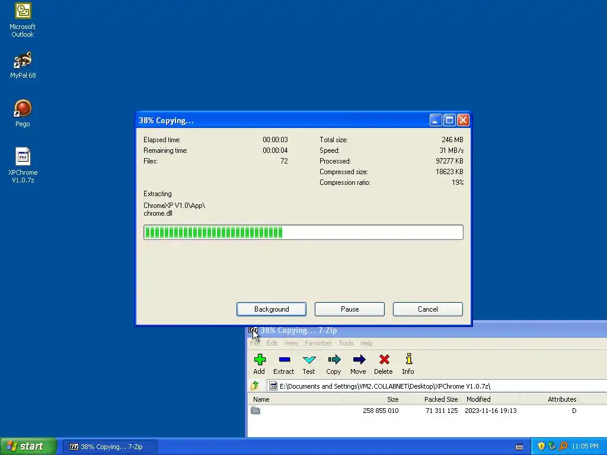Click the Test toolbar icon in 7-Zip
The height and width of the screenshot is (455, 607).
point(309,364)
